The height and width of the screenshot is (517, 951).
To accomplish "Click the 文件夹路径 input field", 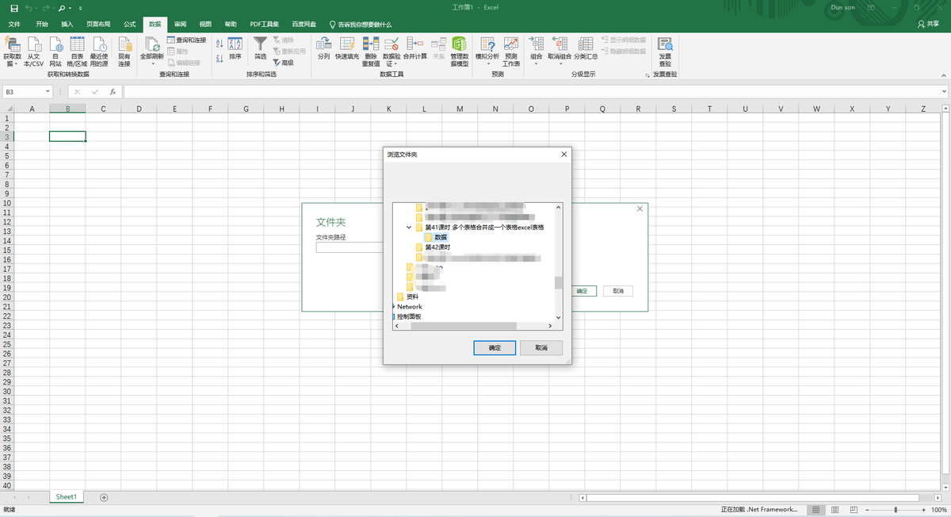I will (x=349, y=247).
